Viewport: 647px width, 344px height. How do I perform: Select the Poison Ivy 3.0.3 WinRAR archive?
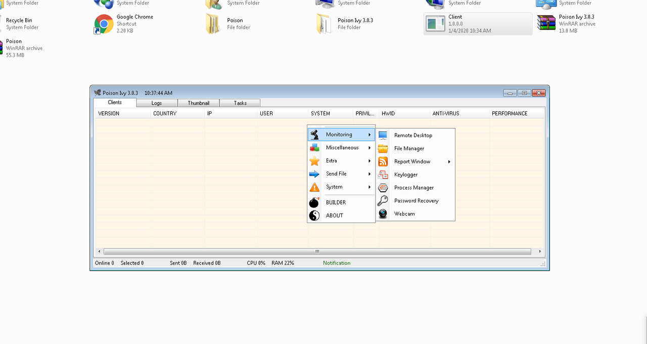tap(546, 24)
